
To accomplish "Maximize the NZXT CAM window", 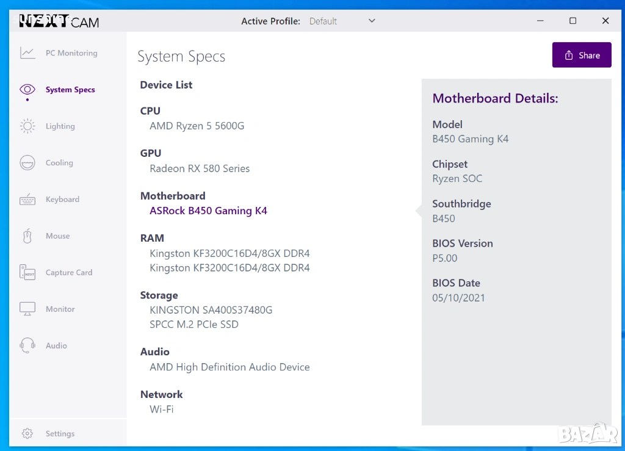I will click(x=573, y=21).
